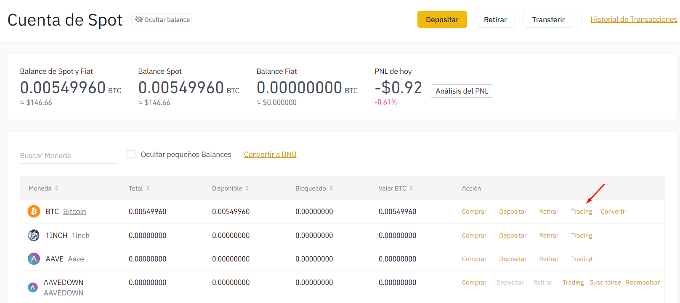The width and height of the screenshot is (680, 303).
Task: Focus the Buscar Moneda search field
Action: pos(68,156)
